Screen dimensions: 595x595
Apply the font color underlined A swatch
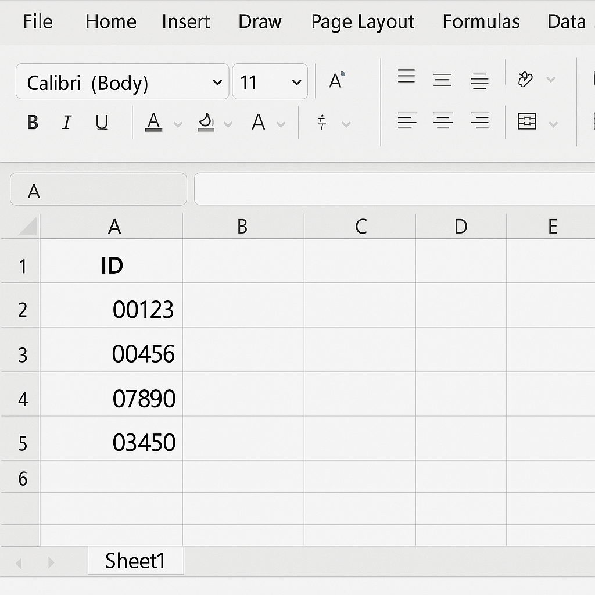point(153,122)
